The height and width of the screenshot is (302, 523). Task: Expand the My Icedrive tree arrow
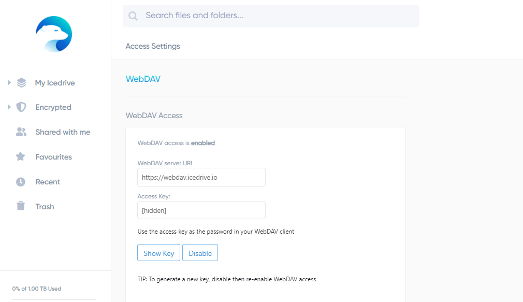click(9, 83)
